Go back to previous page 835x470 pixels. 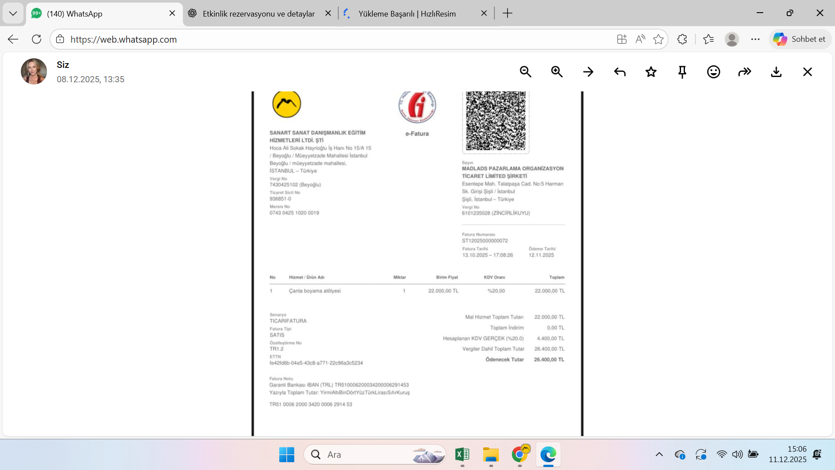point(13,39)
